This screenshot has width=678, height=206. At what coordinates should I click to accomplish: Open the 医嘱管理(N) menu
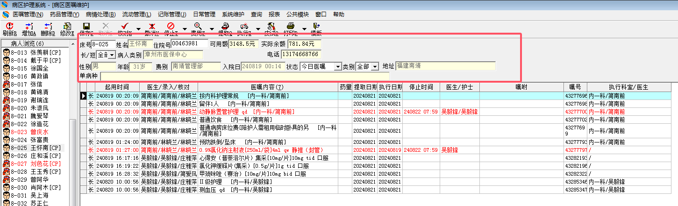pyautogui.click(x=28, y=14)
